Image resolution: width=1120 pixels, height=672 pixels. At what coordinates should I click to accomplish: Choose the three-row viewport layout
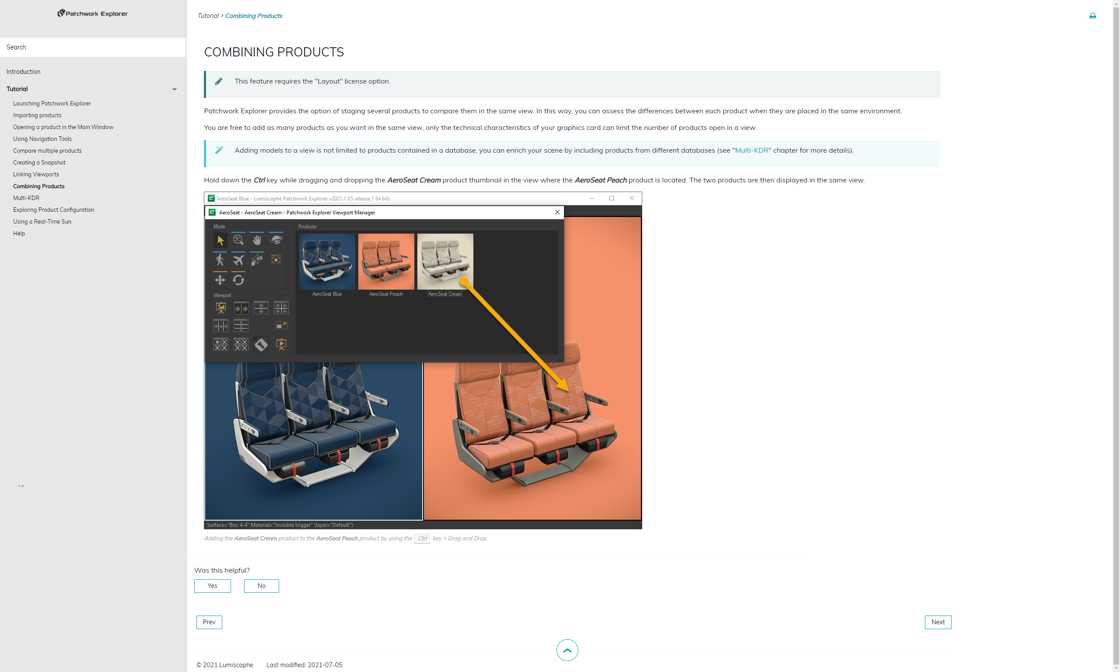click(x=241, y=325)
